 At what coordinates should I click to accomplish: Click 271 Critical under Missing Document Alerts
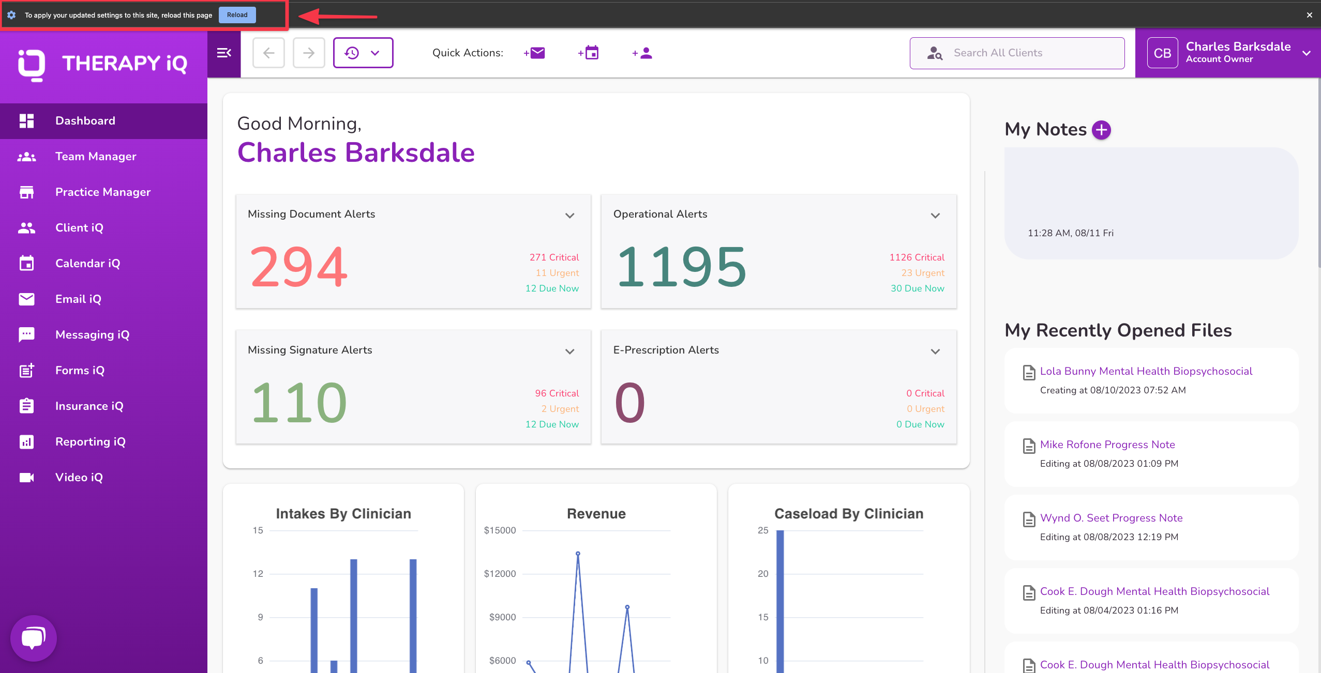pos(554,257)
